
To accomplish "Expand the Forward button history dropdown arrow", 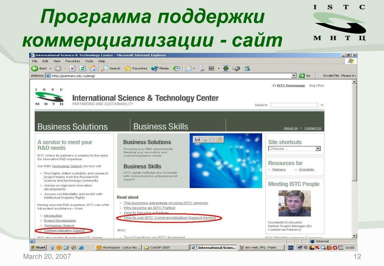I will 64,69.
